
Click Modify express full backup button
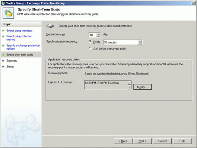[143, 87]
